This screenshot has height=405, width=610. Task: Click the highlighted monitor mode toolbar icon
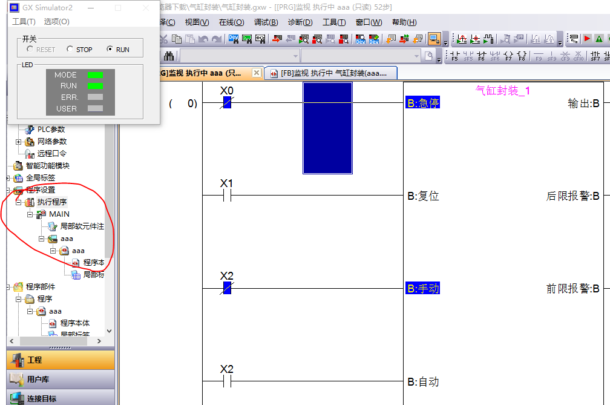[x=434, y=39]
